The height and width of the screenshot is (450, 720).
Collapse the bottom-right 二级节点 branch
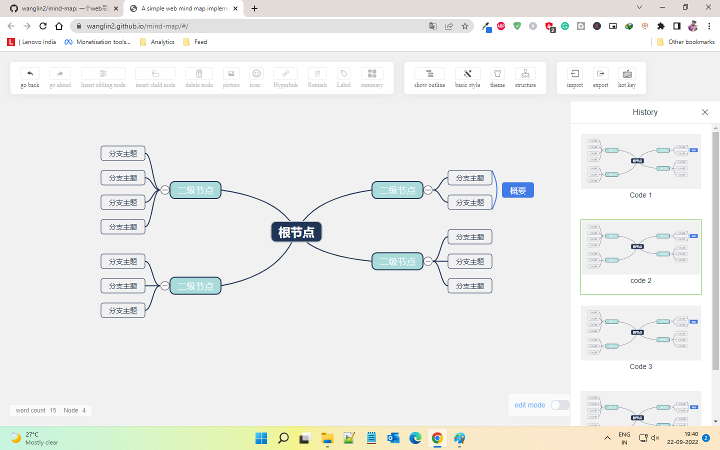[x=427, y=261]
